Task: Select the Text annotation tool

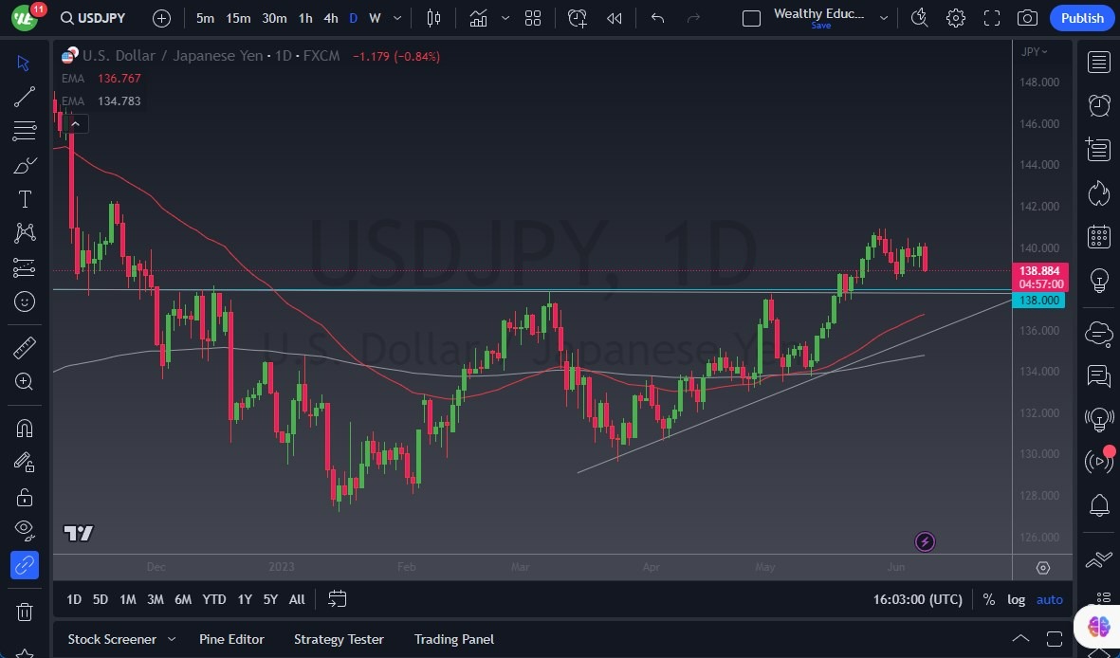Action: tap(24, 198)
